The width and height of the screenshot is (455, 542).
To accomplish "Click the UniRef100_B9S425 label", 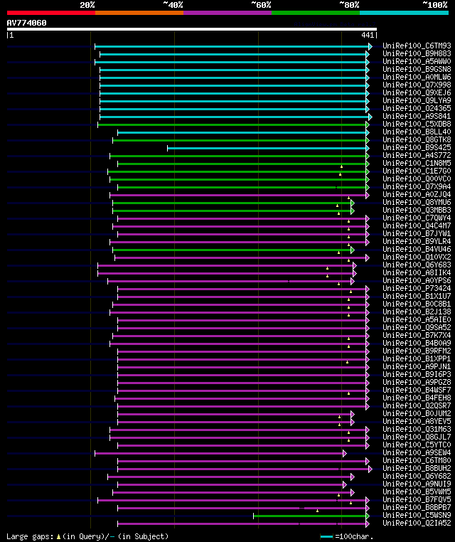I will (x=417, y=147).
